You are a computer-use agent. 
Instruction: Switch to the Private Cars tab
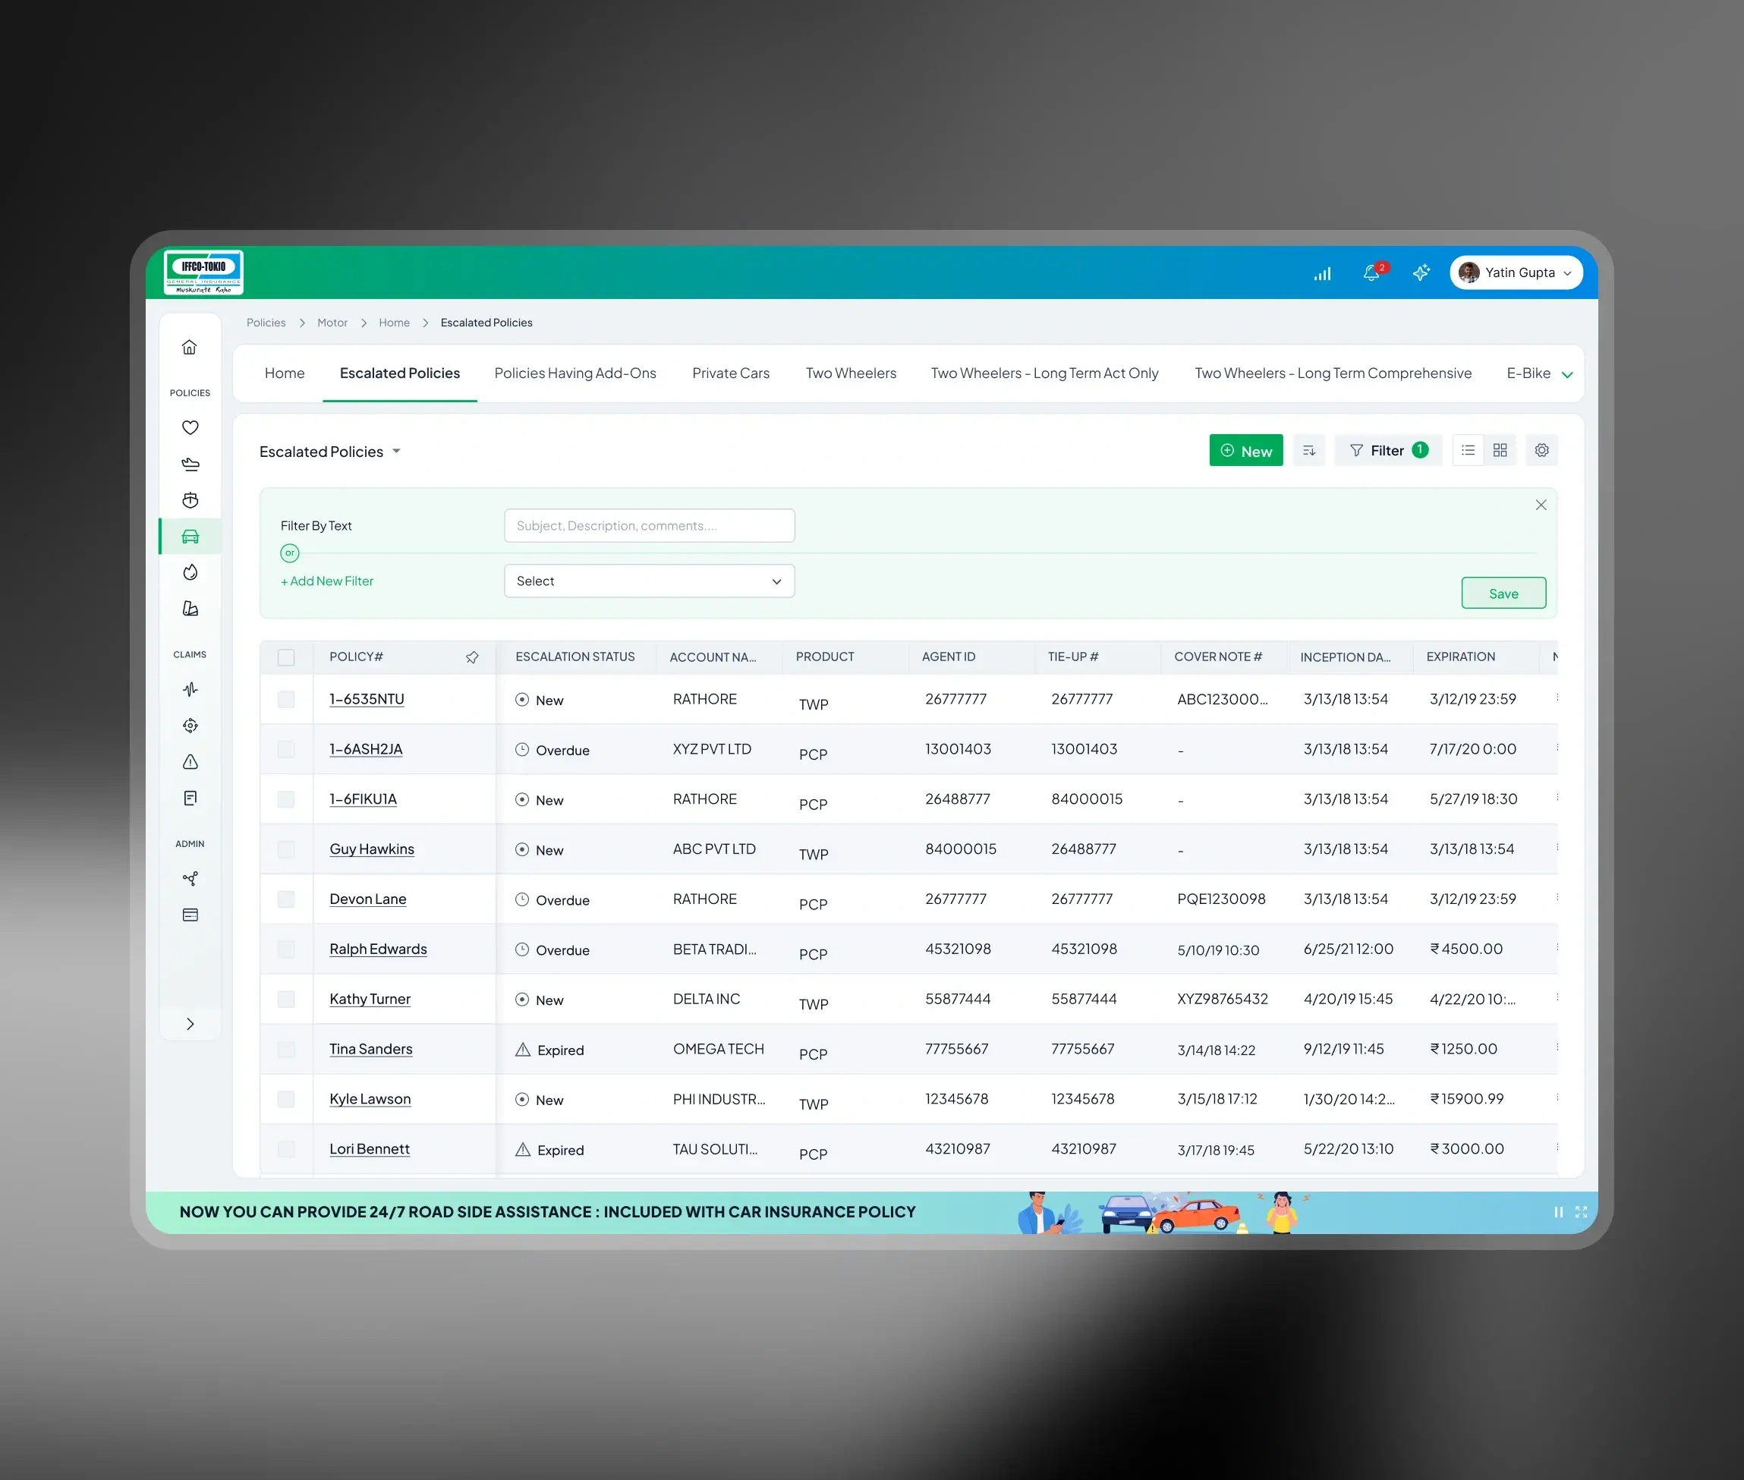pyautogui.click(x=731, y=373)
